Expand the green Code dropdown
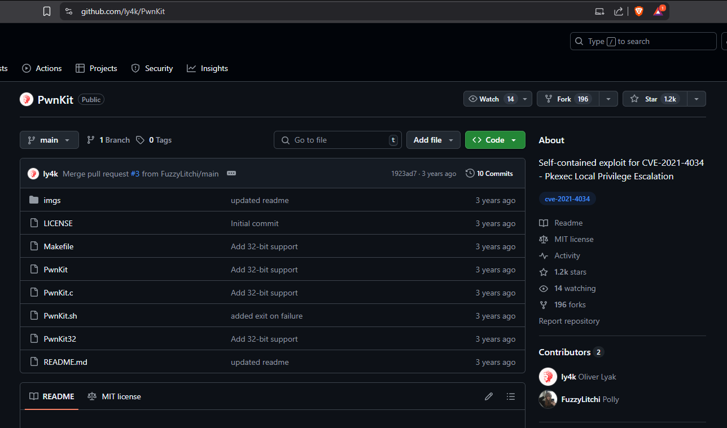 click(x=494, y=140)
